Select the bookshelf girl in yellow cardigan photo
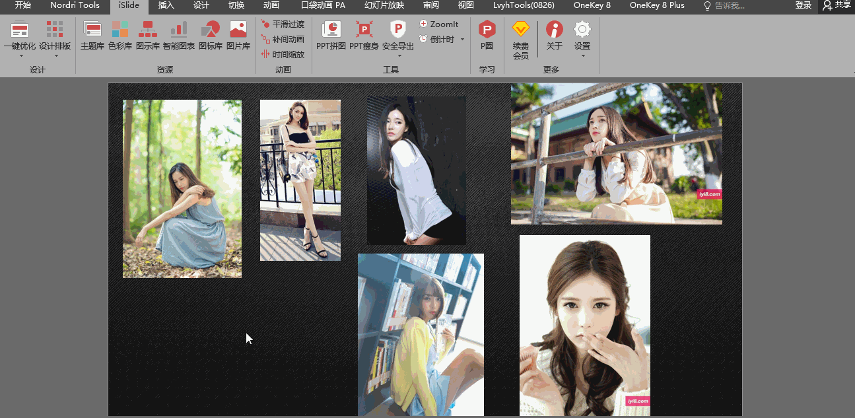855x418 pixels. pyautogui.click(x=421, y=335)
